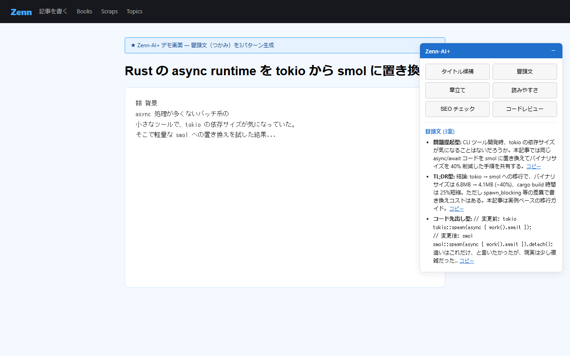Click the 問題提起型 label text
The width and height of the screenshot is (570, 356).
click(447, 142)
